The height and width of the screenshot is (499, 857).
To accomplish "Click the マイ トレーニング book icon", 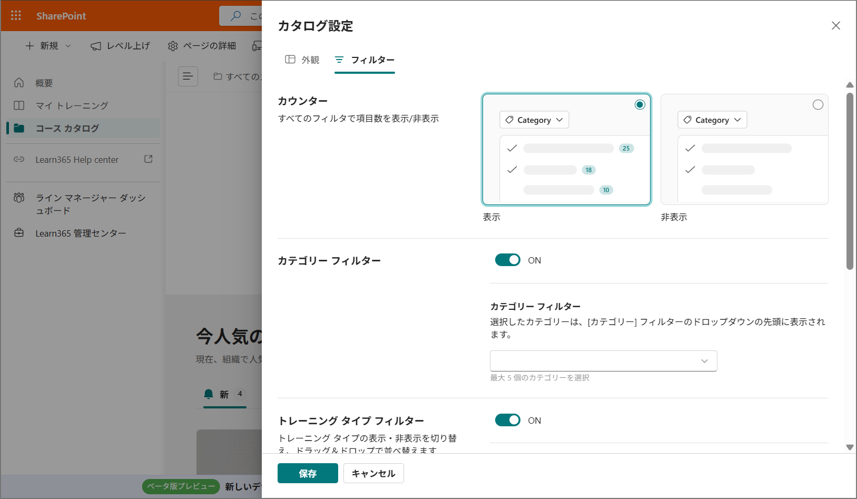I will (19, 105).
